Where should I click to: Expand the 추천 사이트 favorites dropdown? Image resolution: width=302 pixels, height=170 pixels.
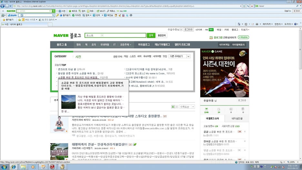29,20
